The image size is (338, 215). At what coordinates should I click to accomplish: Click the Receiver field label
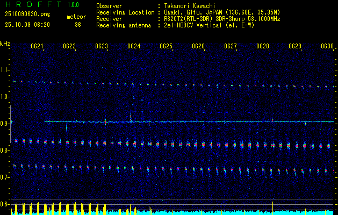(x=109, y=19)
